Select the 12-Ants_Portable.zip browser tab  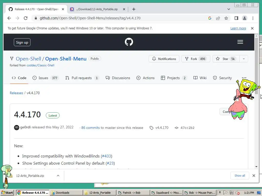click(97, 9)
